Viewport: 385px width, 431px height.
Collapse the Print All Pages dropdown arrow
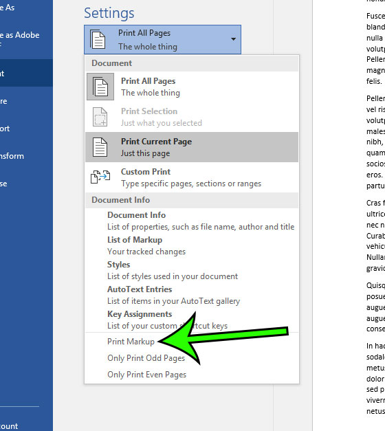tap(233, 39)
